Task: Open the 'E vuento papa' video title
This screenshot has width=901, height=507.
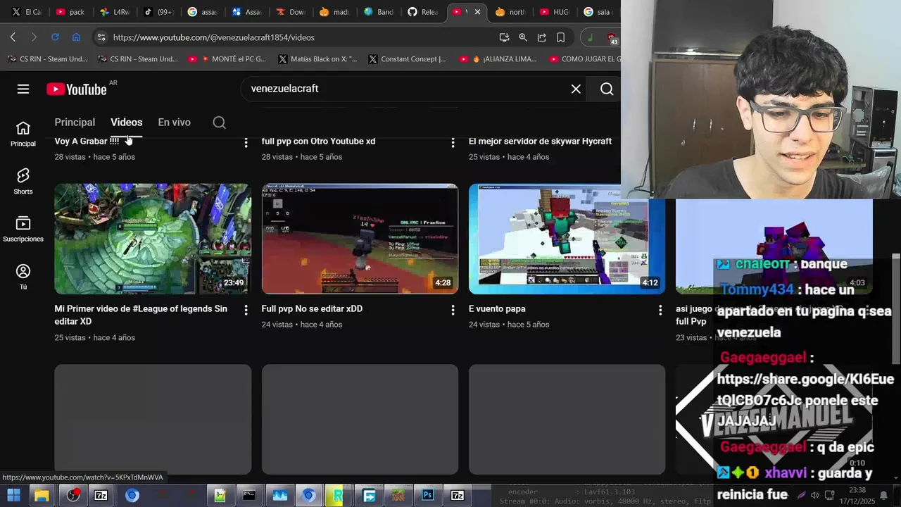Action: click(x=497, y=308)
